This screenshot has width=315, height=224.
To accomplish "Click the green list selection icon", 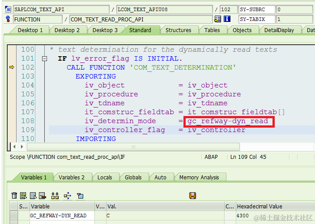I will [24, 195].
